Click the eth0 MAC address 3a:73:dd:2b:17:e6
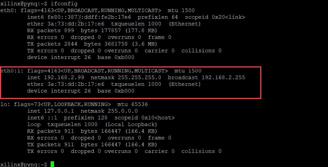328x167 pixels. pos(76,24)
